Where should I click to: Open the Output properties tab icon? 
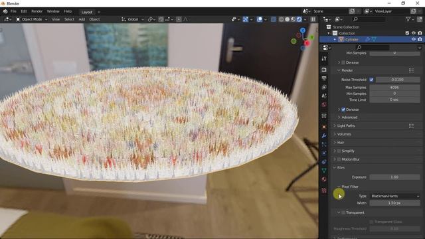click(x=324, y=78)
